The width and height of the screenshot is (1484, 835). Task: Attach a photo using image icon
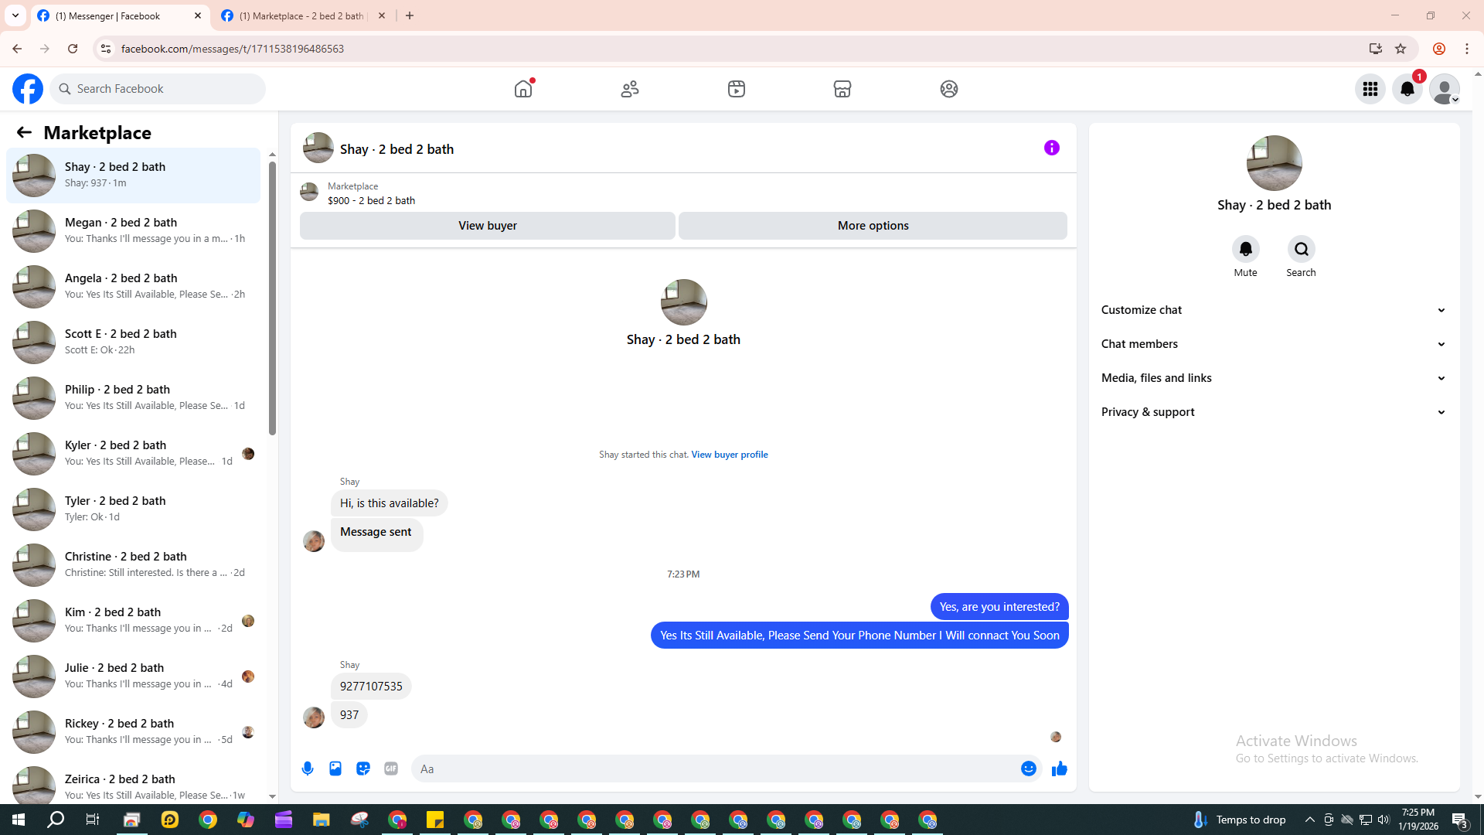click(335, 769)
